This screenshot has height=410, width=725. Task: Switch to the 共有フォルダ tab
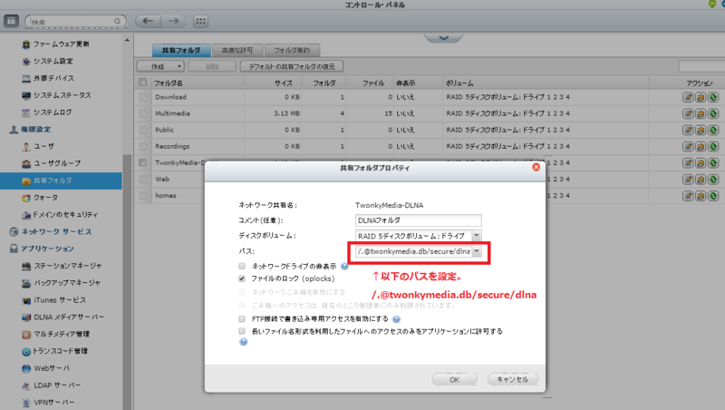181,50
